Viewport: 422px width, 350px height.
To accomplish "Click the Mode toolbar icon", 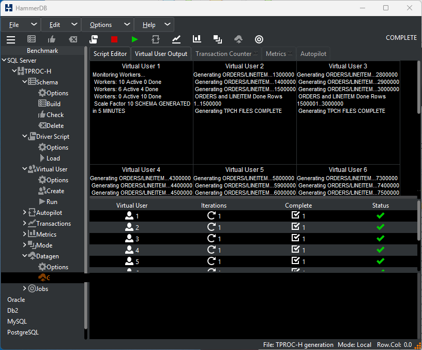I will (217, 39).
